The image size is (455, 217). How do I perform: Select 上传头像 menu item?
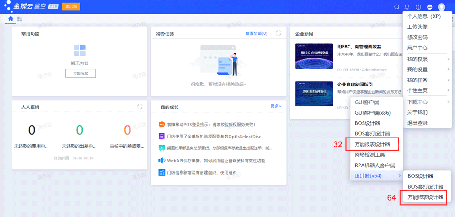(x=428, y=26)
